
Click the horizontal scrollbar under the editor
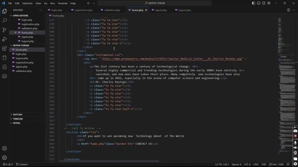109,161
